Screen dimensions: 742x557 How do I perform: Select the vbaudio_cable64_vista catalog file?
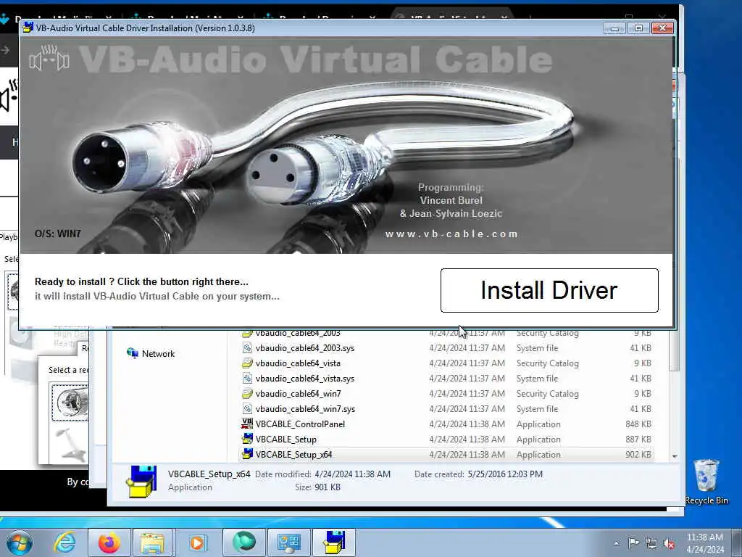click(x=447, y=363)
